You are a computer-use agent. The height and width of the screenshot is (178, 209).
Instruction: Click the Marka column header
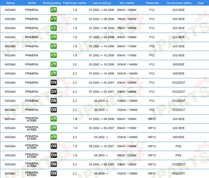10,3
